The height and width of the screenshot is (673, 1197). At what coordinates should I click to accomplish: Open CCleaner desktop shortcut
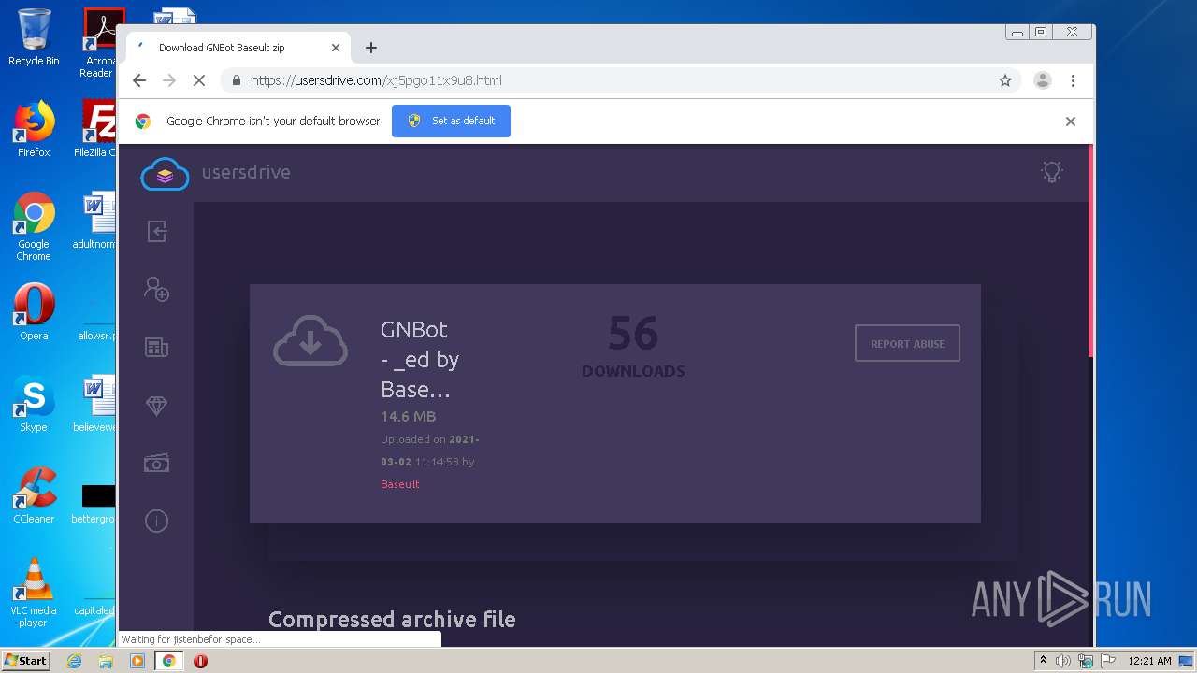34,495
